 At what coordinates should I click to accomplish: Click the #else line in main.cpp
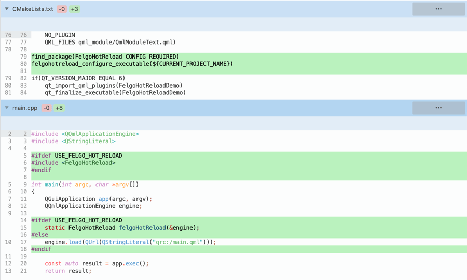pos(39,235)
